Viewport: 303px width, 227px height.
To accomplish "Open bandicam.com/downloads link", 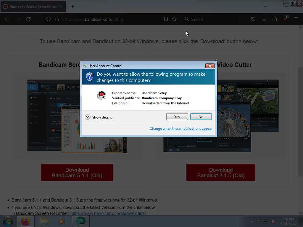I will pyautogui.click(x=108, y=213).
